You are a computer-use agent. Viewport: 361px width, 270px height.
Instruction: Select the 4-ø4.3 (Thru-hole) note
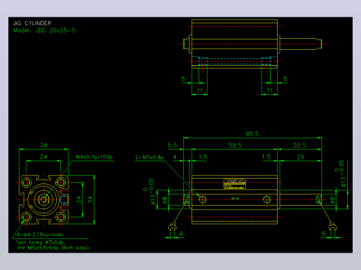pos(40,235)
